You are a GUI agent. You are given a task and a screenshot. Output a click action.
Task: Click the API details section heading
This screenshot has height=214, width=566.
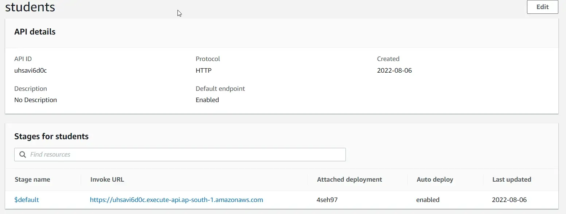35,32
